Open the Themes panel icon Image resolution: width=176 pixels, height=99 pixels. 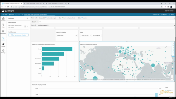click(x=3, y=45)
